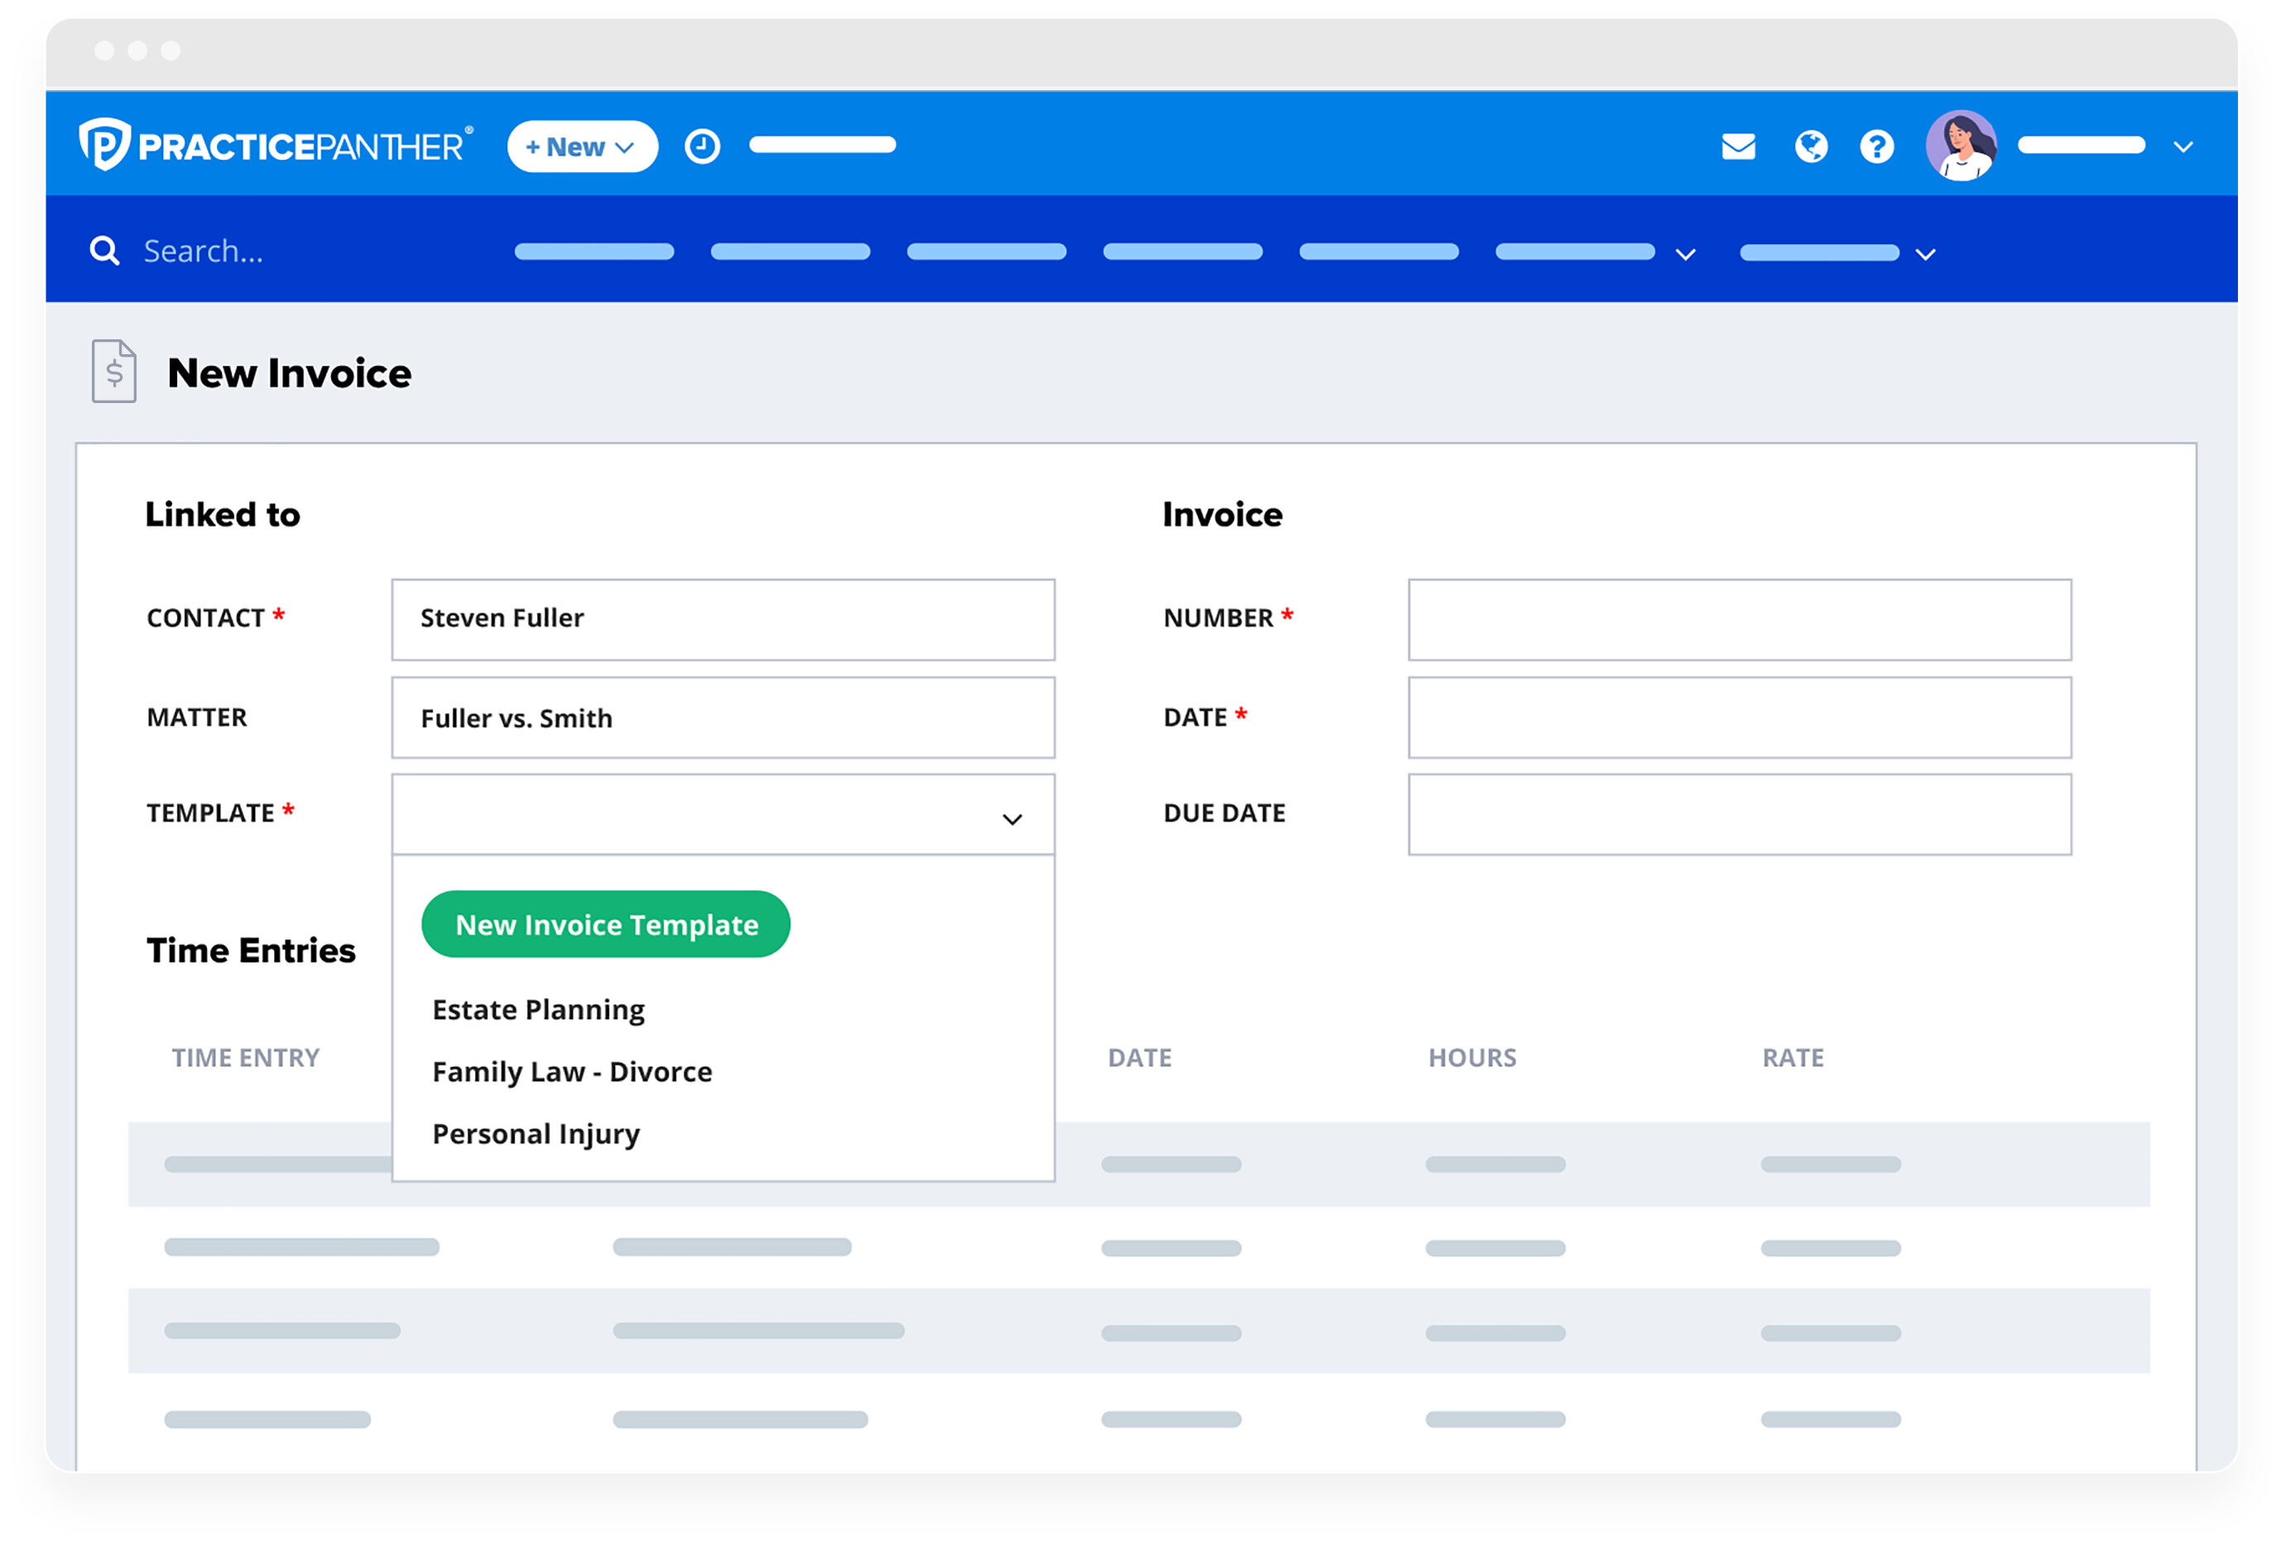Open the user profile avatar
Image resolution: width=2286 pixels, height=1546 pixels.
click(1962, 146)
